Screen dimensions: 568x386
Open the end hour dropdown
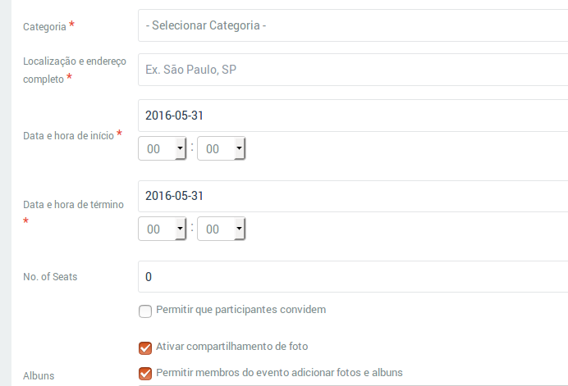(162, 229)
